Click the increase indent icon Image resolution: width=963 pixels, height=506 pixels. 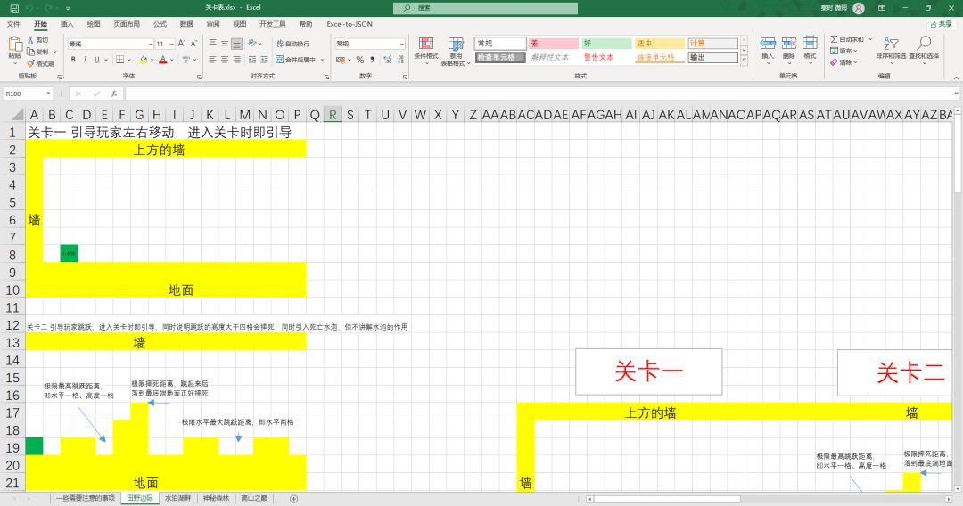pyautogui.click(x=264, y=60)
